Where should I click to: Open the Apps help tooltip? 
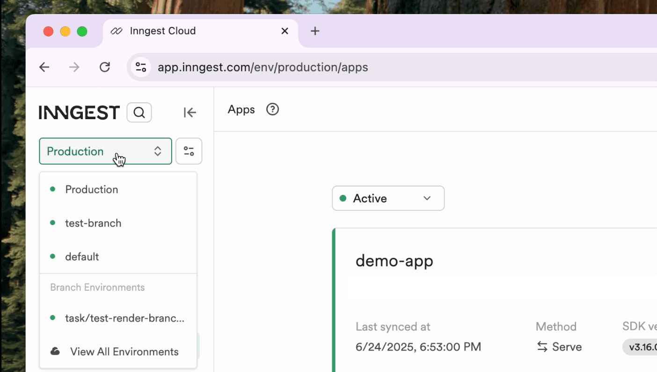click(272, 109)
